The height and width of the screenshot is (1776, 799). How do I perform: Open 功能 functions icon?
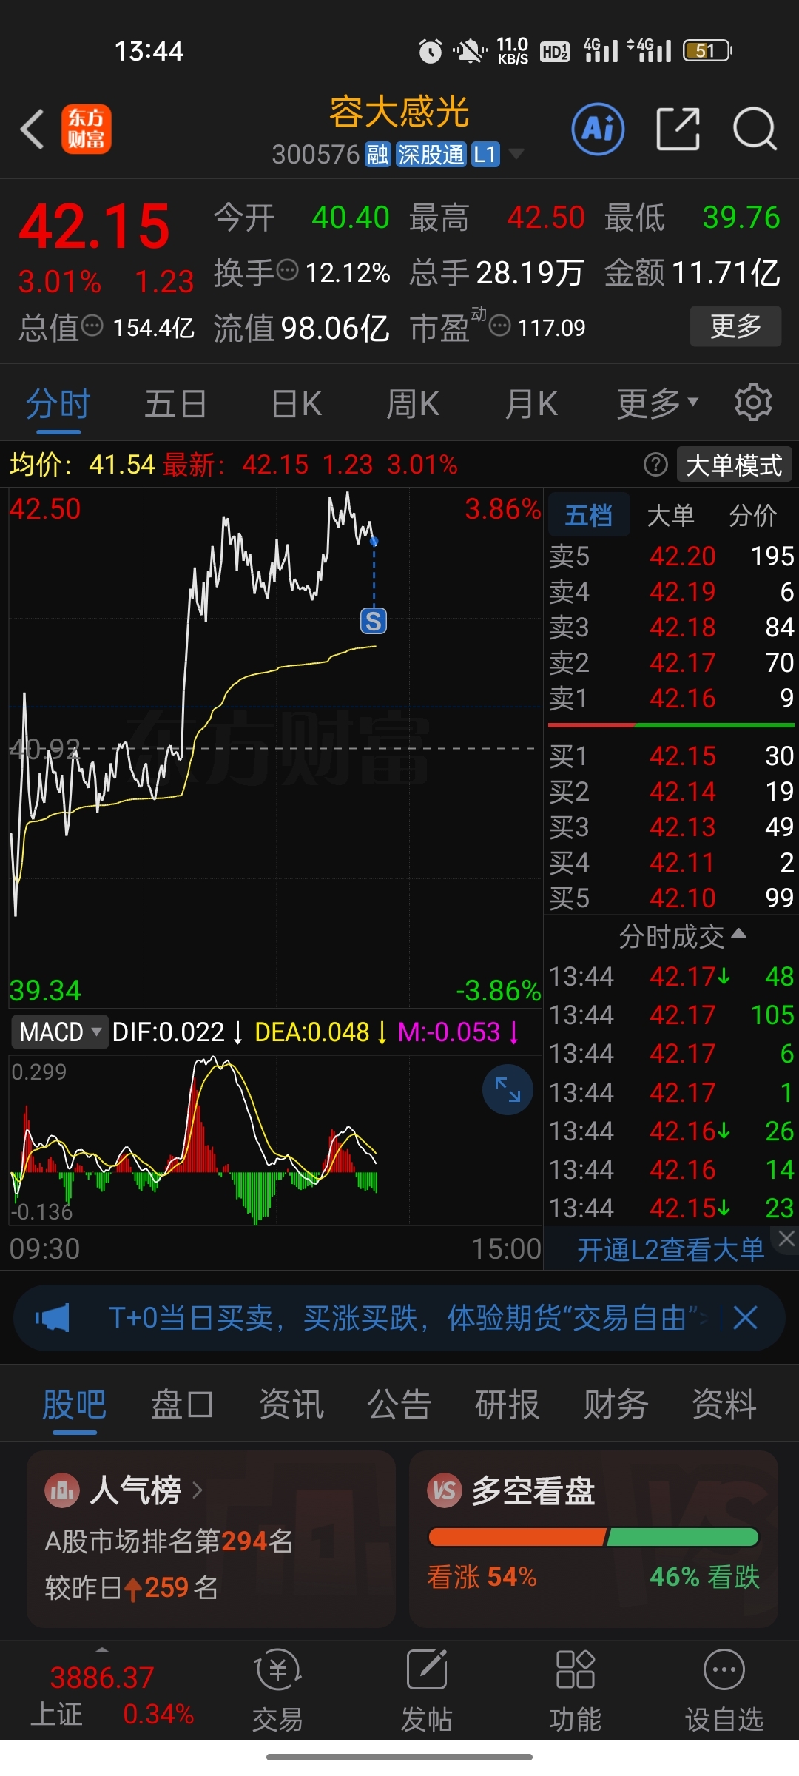point(575,1692)
